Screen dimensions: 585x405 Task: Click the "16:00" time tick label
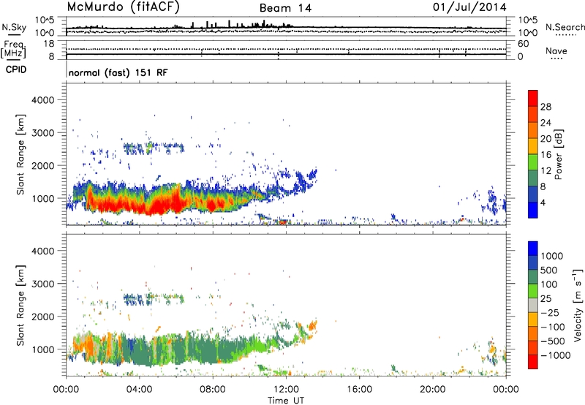coord(359,390)
